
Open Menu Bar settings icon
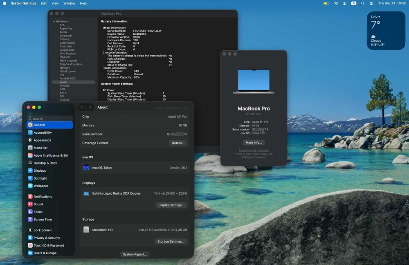tap(30, 148)
